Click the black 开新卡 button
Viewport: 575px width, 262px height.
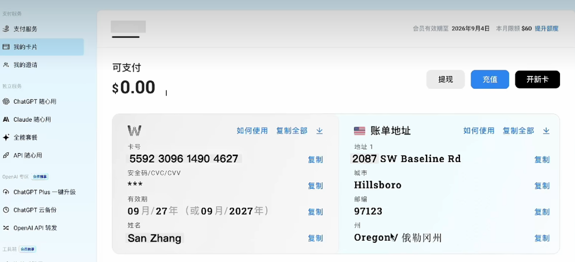[x=538, y=79]
